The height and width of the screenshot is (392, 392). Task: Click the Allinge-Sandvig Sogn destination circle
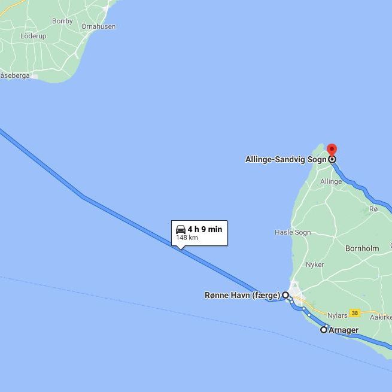(332, 160)
